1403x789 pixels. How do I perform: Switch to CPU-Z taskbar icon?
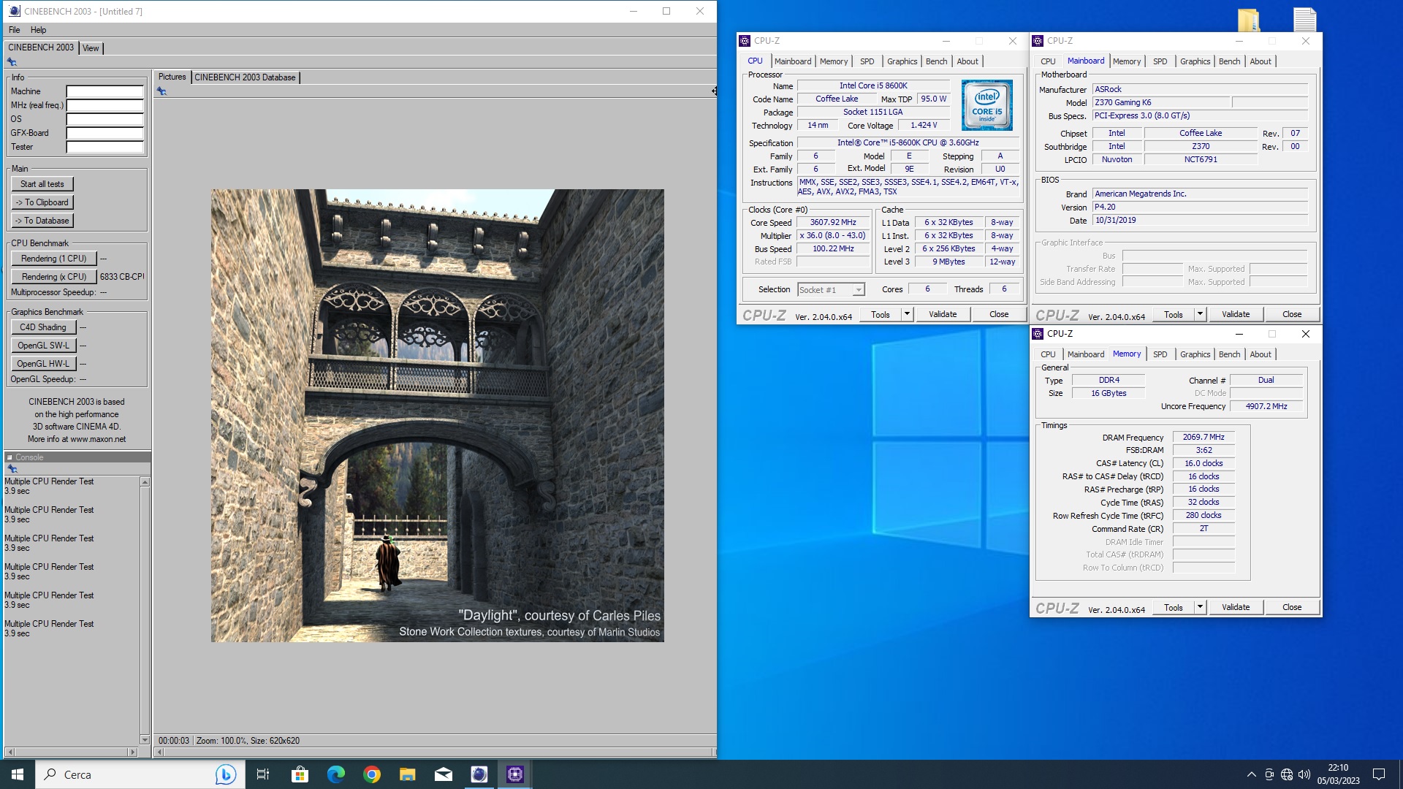point(515,774)
